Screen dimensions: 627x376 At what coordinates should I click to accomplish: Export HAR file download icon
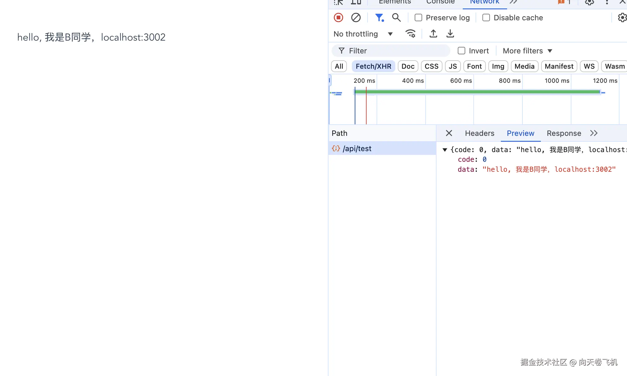(450, 34)
